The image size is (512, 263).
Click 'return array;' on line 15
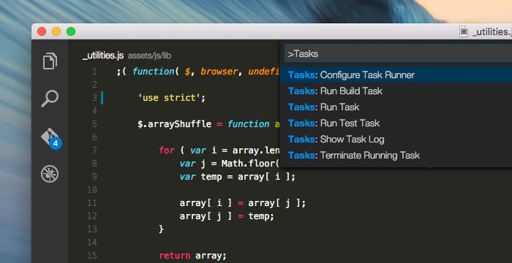pos(192,256)
